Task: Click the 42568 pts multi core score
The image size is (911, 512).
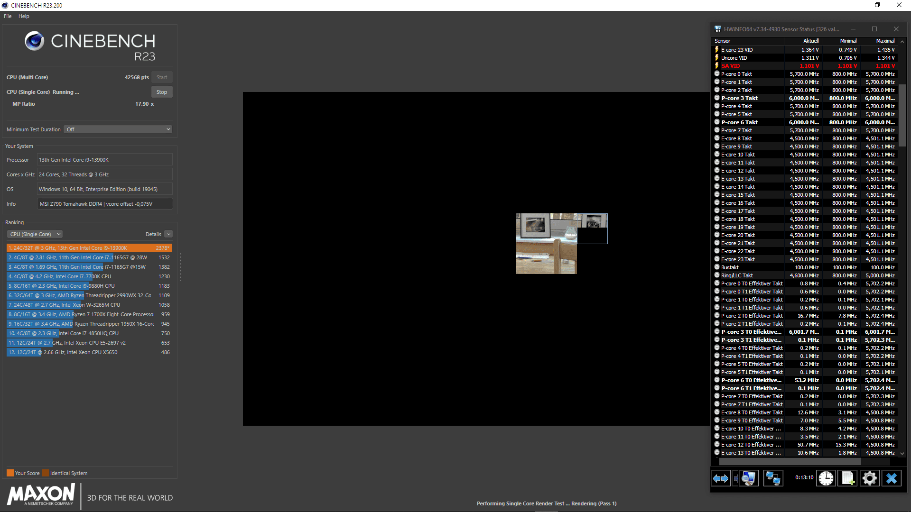Action: tap(137, 77)
